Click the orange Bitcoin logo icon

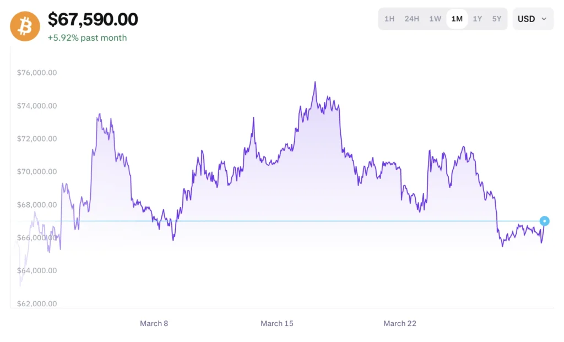click(25, 26)
